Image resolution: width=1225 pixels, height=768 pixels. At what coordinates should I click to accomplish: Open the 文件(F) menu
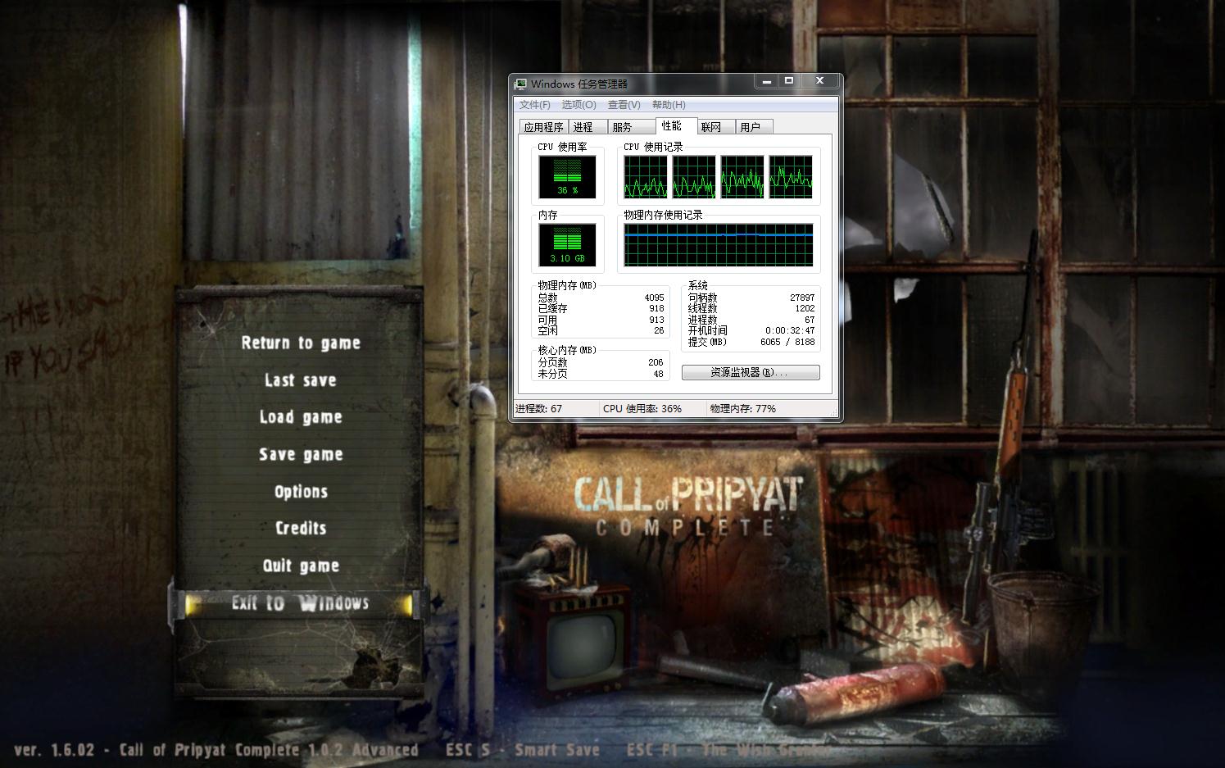(x=534, y=105)
